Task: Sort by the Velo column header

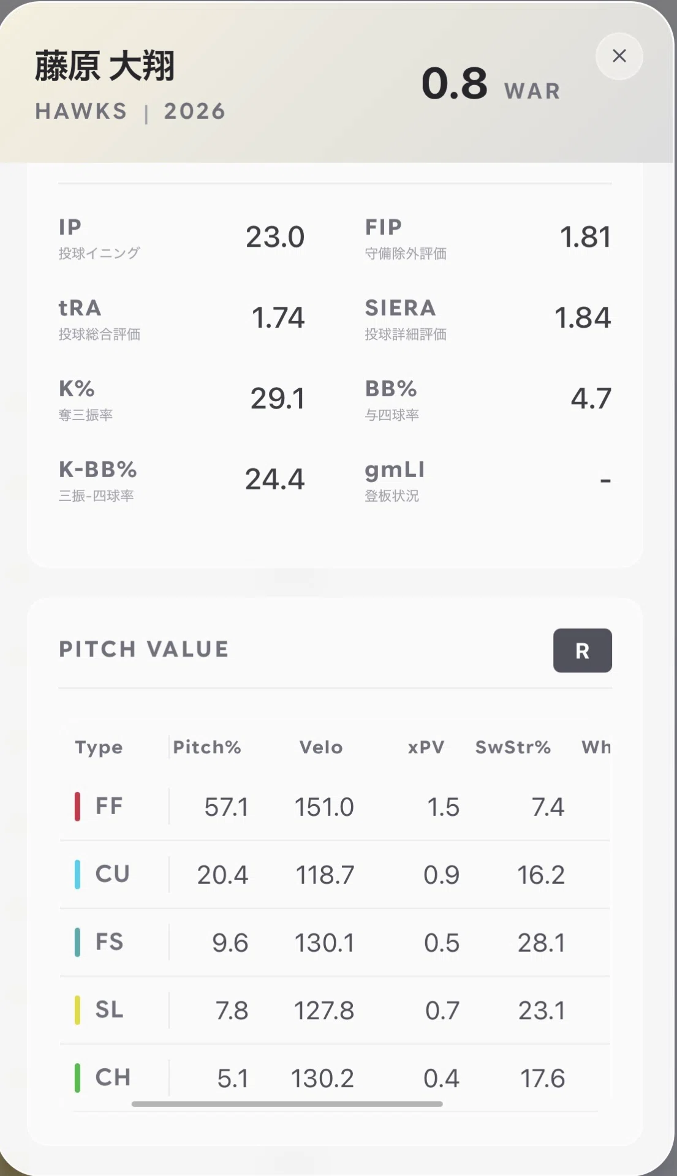Action: 320,747
